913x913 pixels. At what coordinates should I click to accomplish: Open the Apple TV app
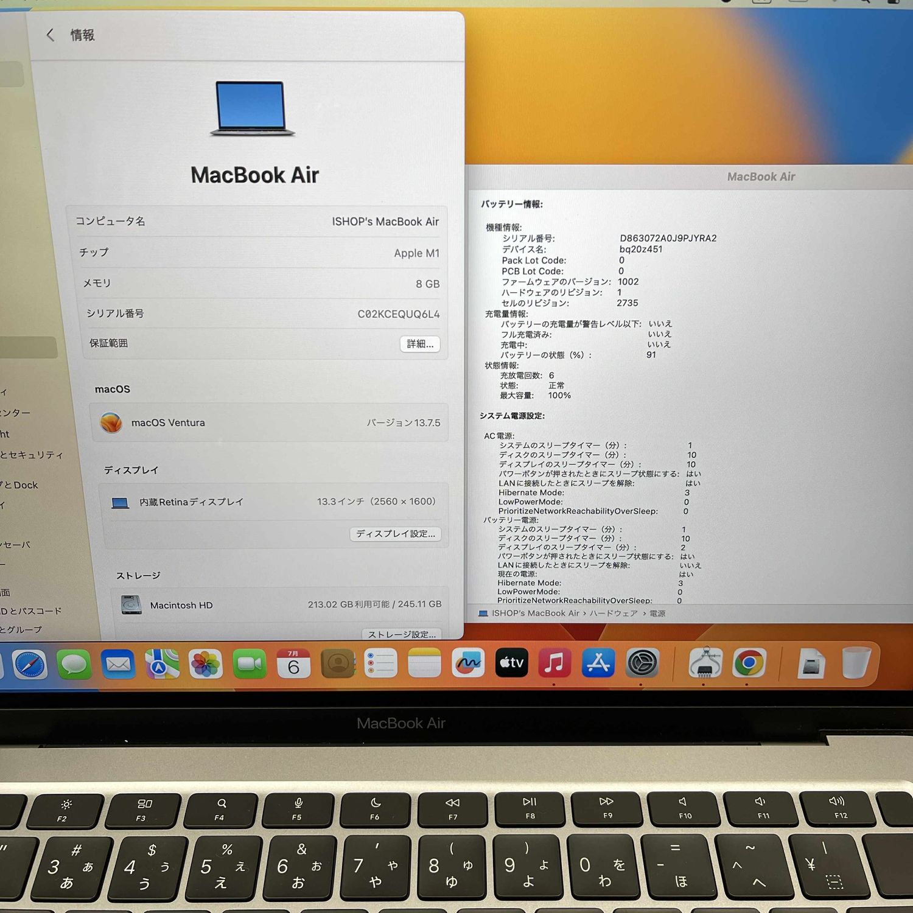pyautogui.click(x=511, y=663)
